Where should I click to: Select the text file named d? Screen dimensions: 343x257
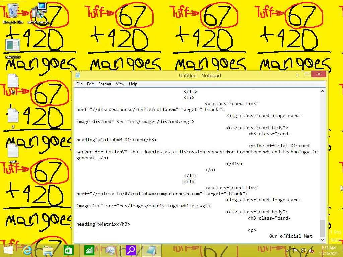click(x=13, y=118)
